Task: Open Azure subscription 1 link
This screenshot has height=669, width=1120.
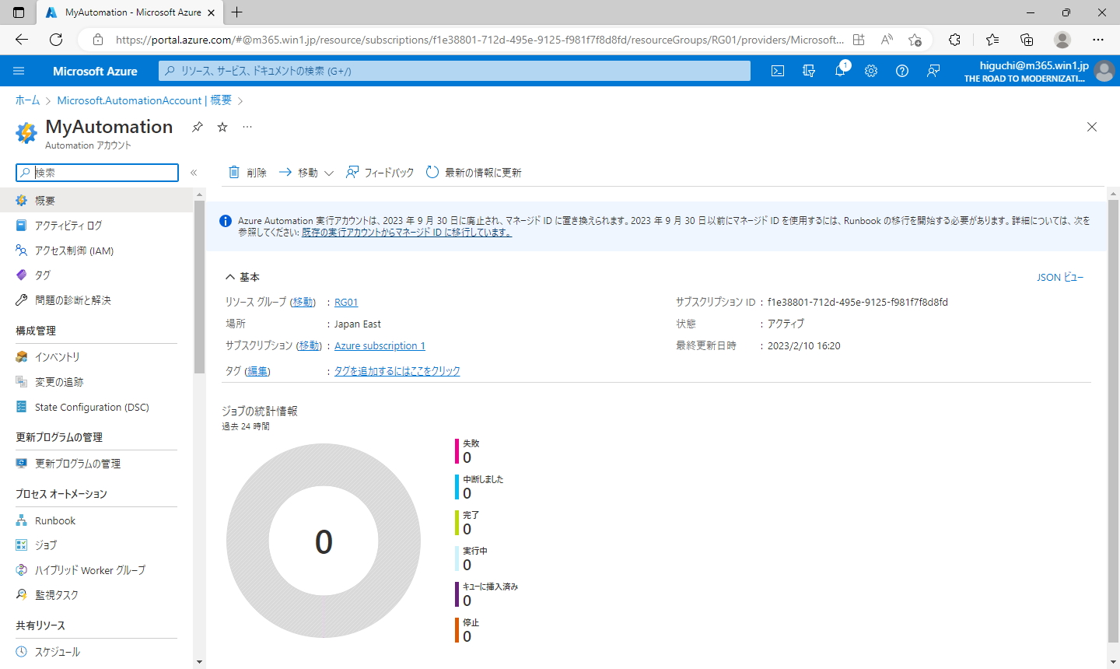Action: (x=380, y=346)
